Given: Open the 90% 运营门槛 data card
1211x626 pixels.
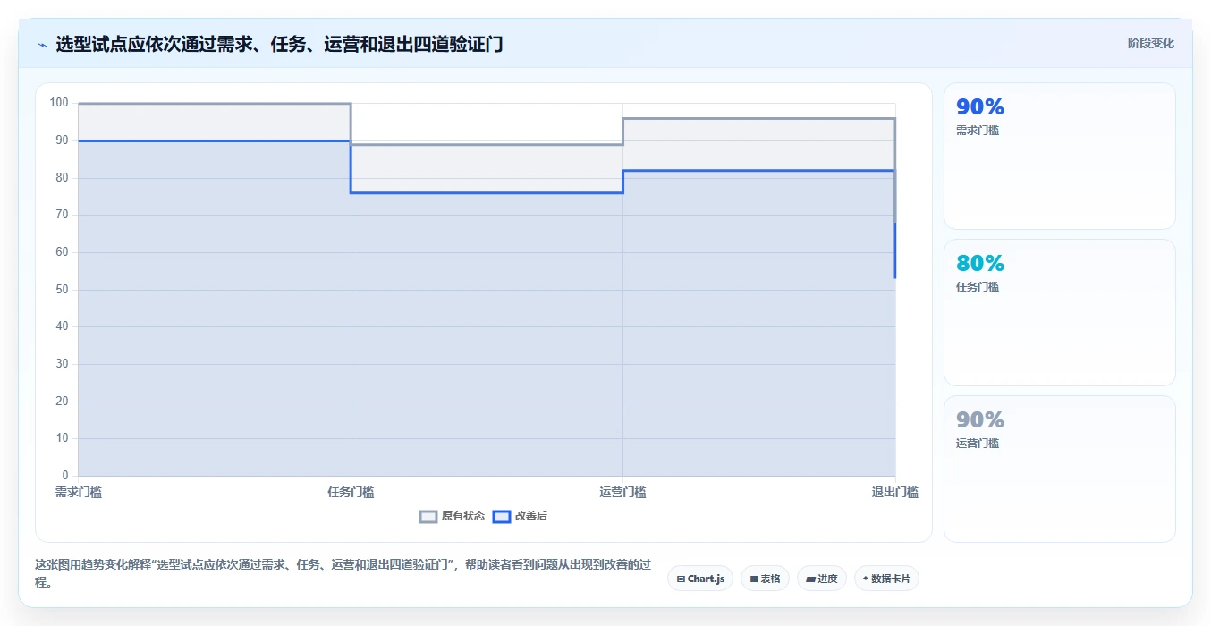Looking at the screenshot, I should (x=1059, y=469).
